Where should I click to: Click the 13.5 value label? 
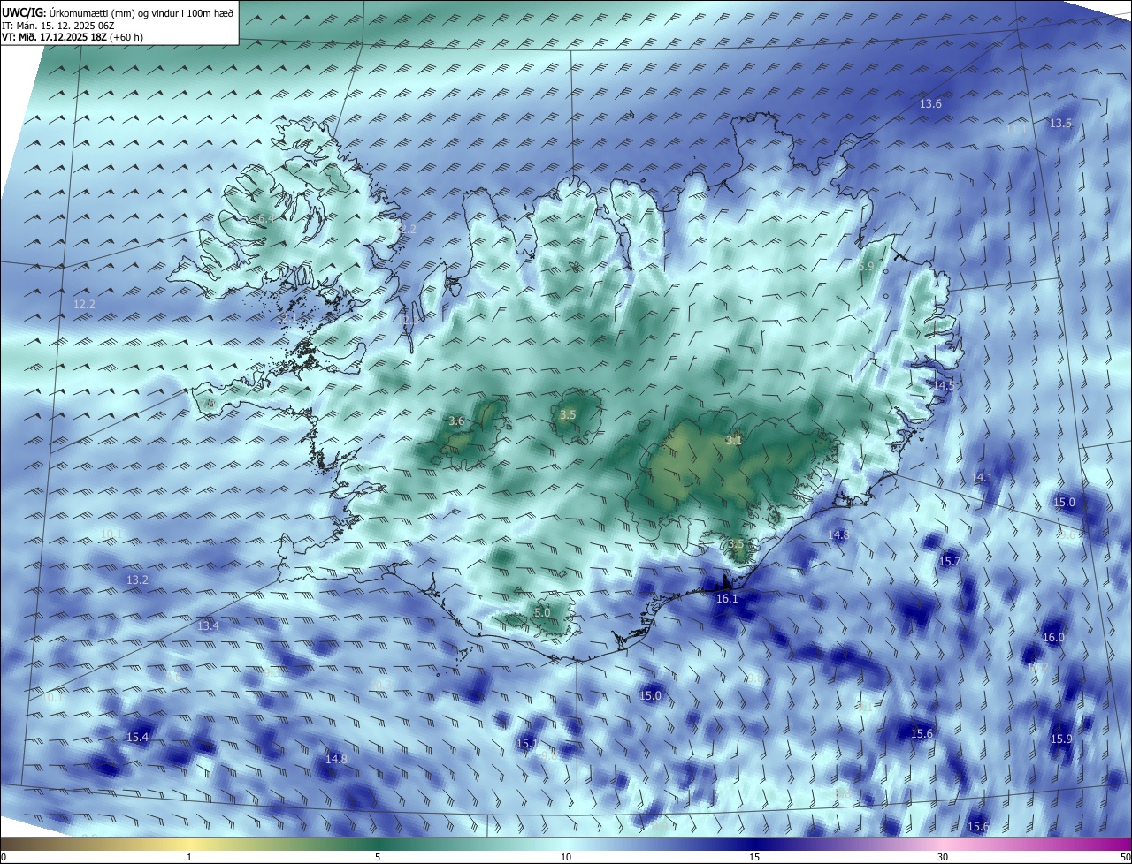1060,124
